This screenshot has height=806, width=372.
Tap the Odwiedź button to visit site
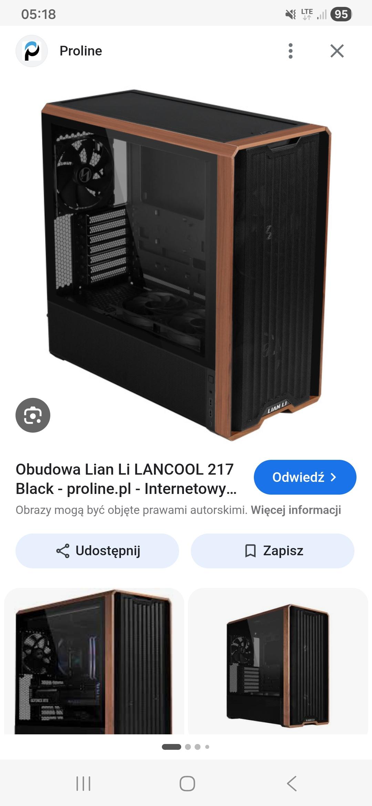[x=305, y=477]
